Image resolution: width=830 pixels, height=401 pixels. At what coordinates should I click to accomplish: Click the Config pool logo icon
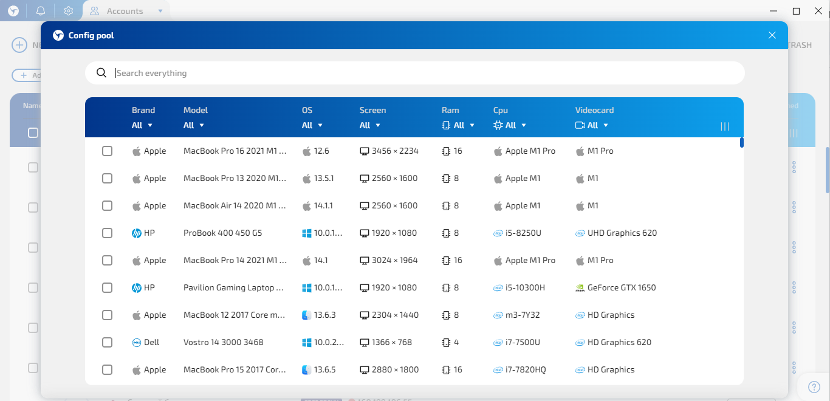click(58, 35)
